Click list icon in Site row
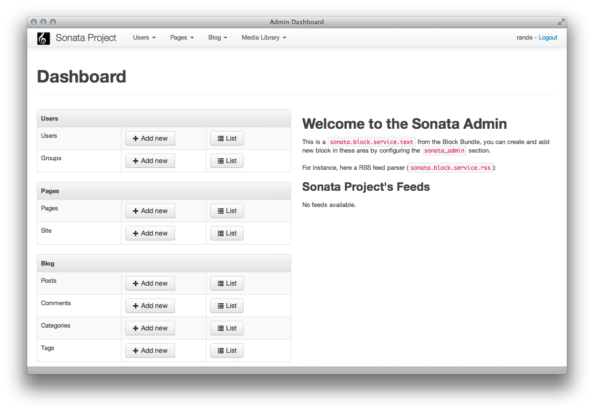594x412 pixels. 221,234
